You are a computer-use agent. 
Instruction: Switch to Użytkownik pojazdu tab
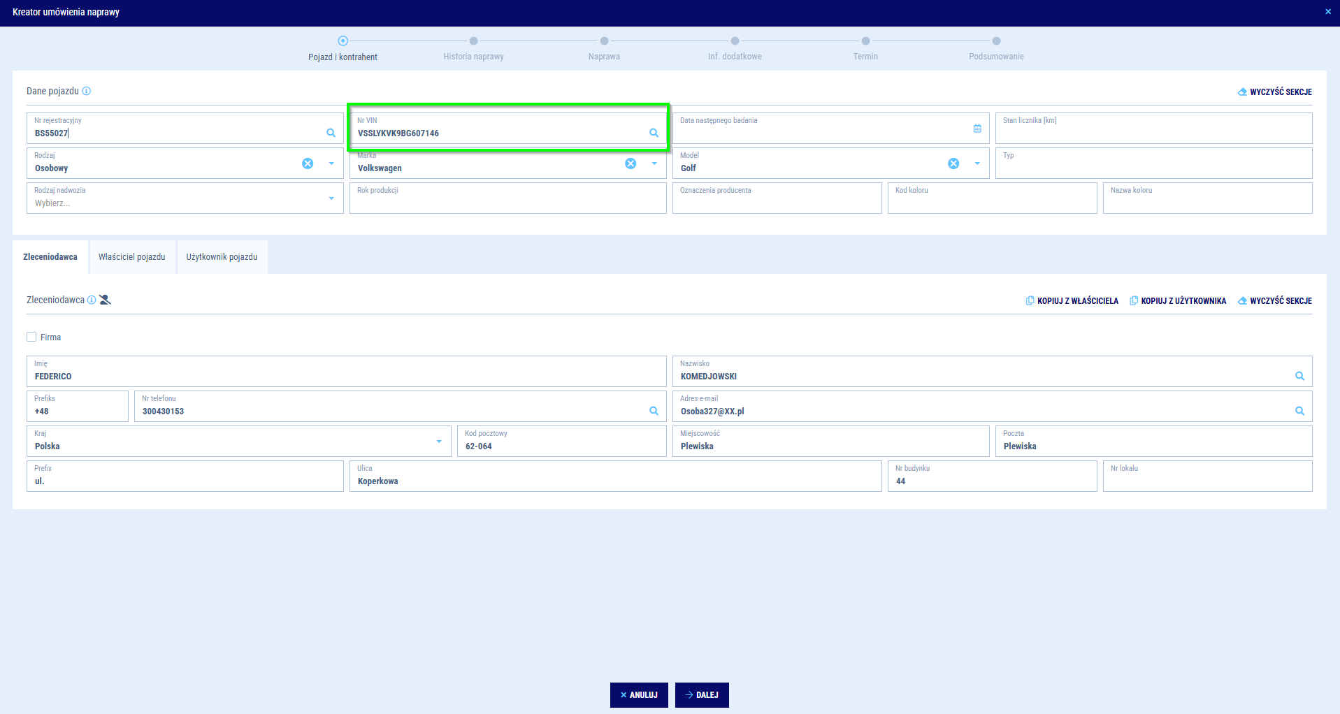pyautogui.click(x=222, y=257)
